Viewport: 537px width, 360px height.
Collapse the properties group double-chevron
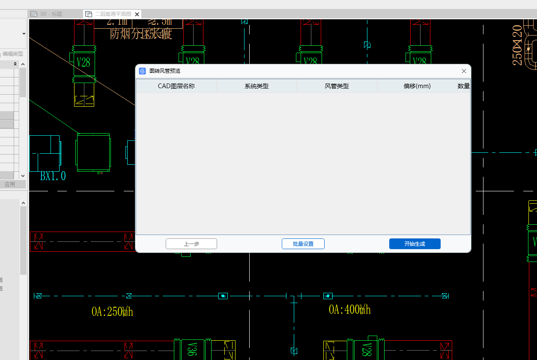point(15,64)
